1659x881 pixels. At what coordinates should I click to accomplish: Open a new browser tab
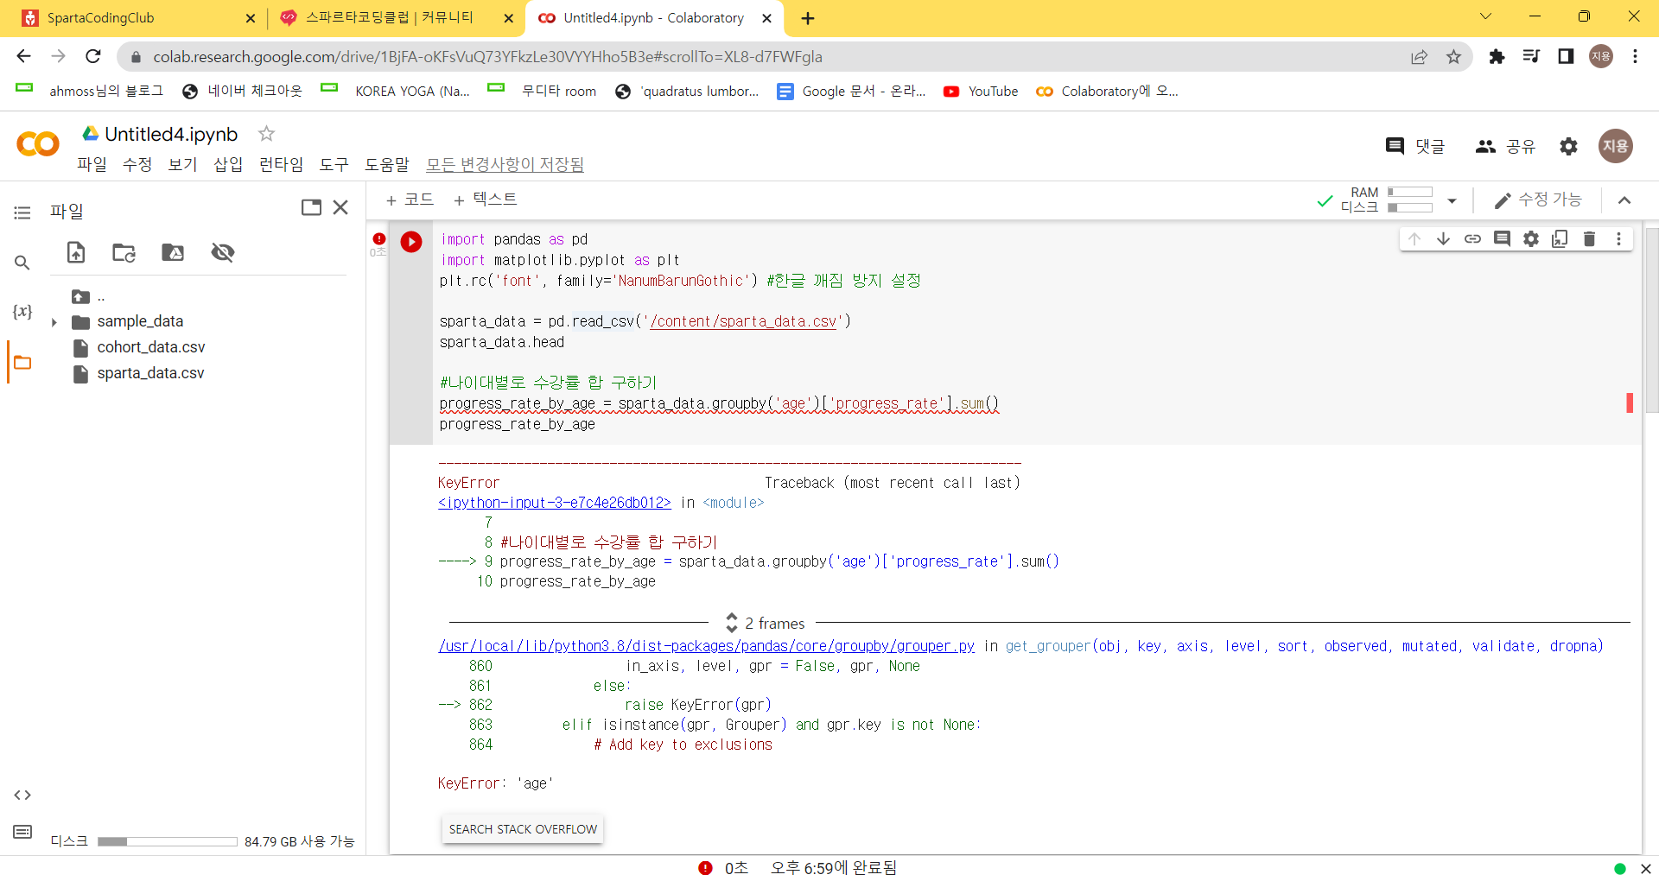(808, 18)
